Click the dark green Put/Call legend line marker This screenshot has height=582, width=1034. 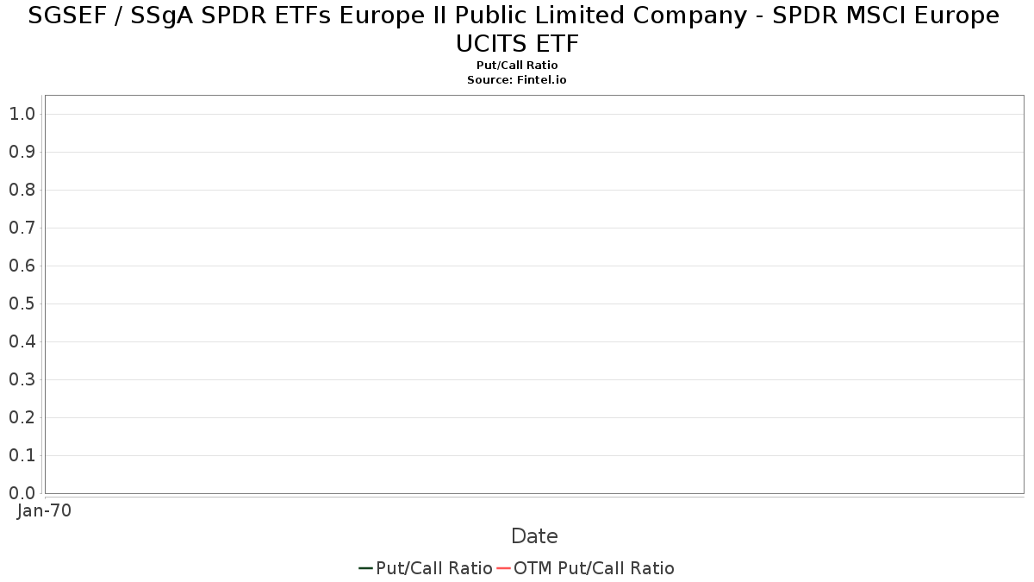(365, 568)
